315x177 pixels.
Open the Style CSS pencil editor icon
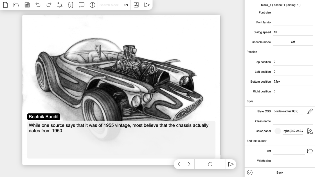tap(310, 111)
